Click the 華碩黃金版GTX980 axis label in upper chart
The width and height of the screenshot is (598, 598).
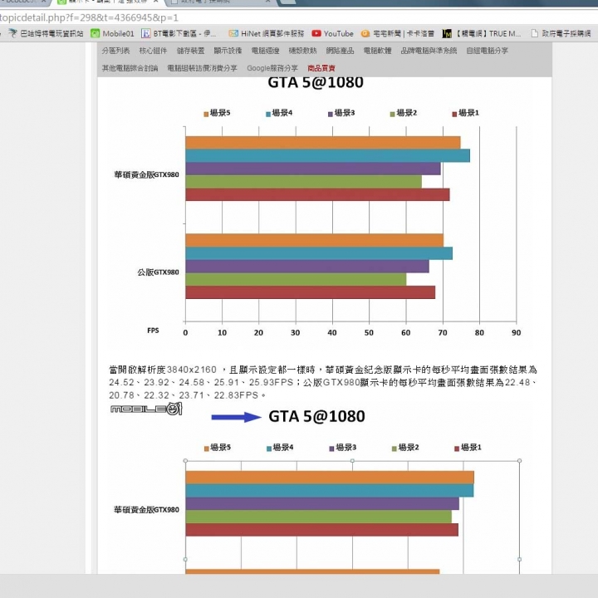pyautogui.click(x=146, y=174)
